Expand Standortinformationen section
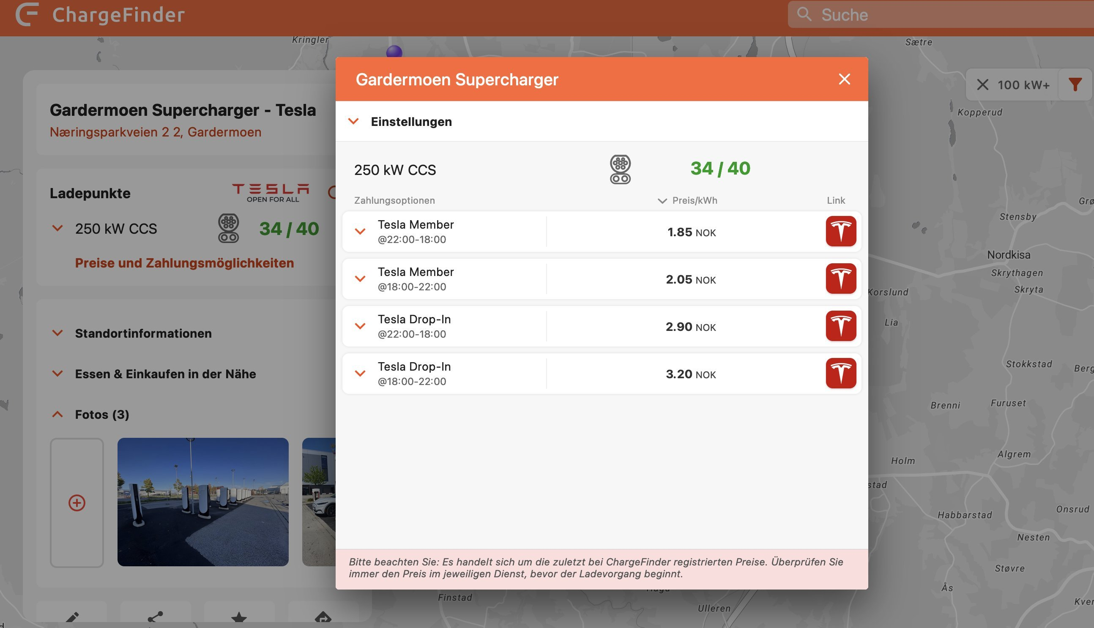The width and height of the screenshot is (1094, 628). [143, 333]
